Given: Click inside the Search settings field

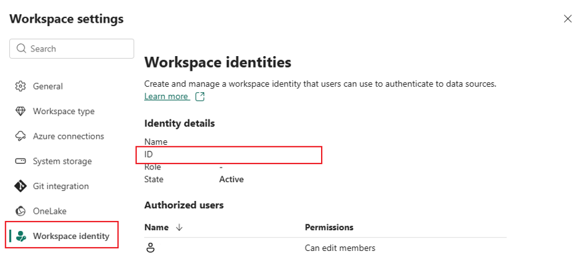Looking at the screenshot, I should coord(71,49).
